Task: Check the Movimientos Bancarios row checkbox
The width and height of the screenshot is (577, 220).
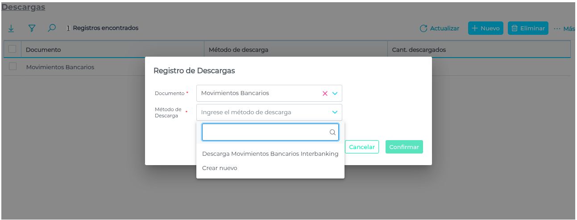Action: 12,66
